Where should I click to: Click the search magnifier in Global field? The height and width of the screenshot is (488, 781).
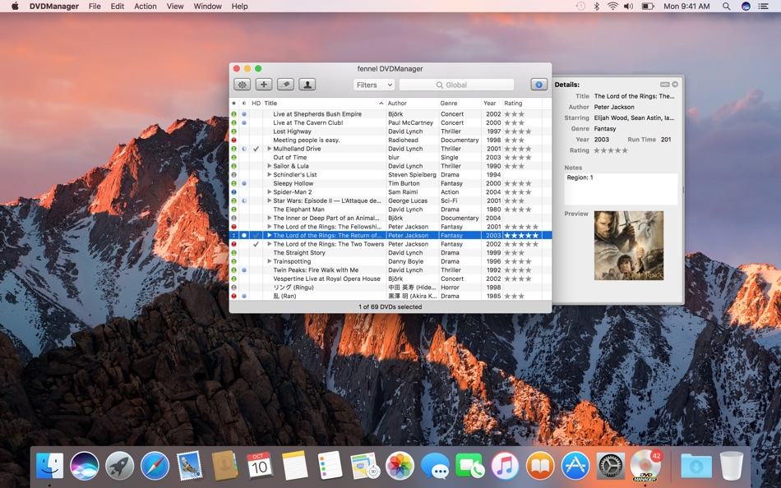pyautogui.click(x=439, y=85)
